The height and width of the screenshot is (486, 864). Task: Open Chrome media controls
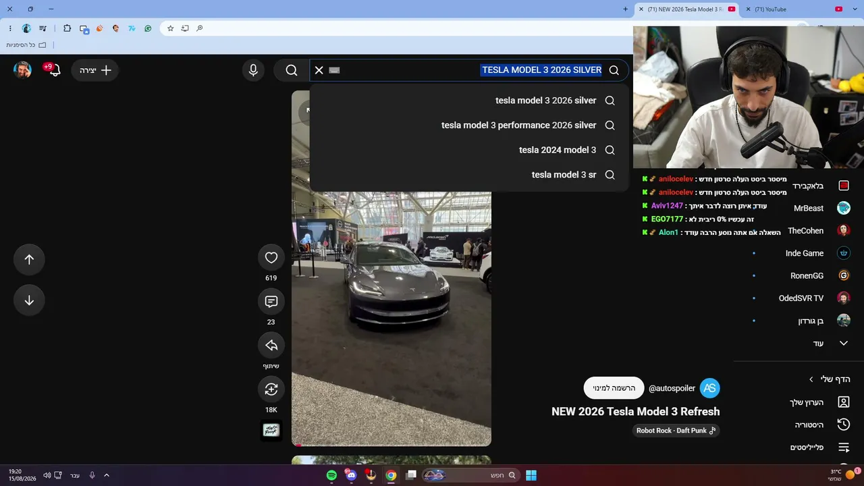coord(43,28)
